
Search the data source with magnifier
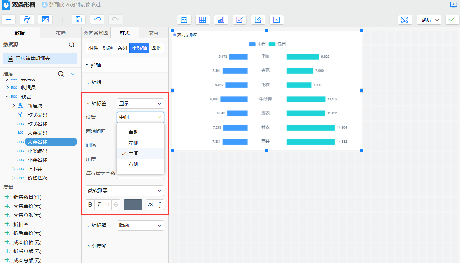(72, 45)
